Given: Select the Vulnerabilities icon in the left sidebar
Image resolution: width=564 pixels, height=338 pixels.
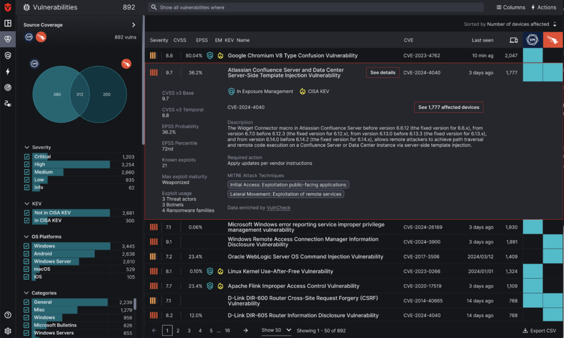Looking at the screenshot, I should coord(8,39).
